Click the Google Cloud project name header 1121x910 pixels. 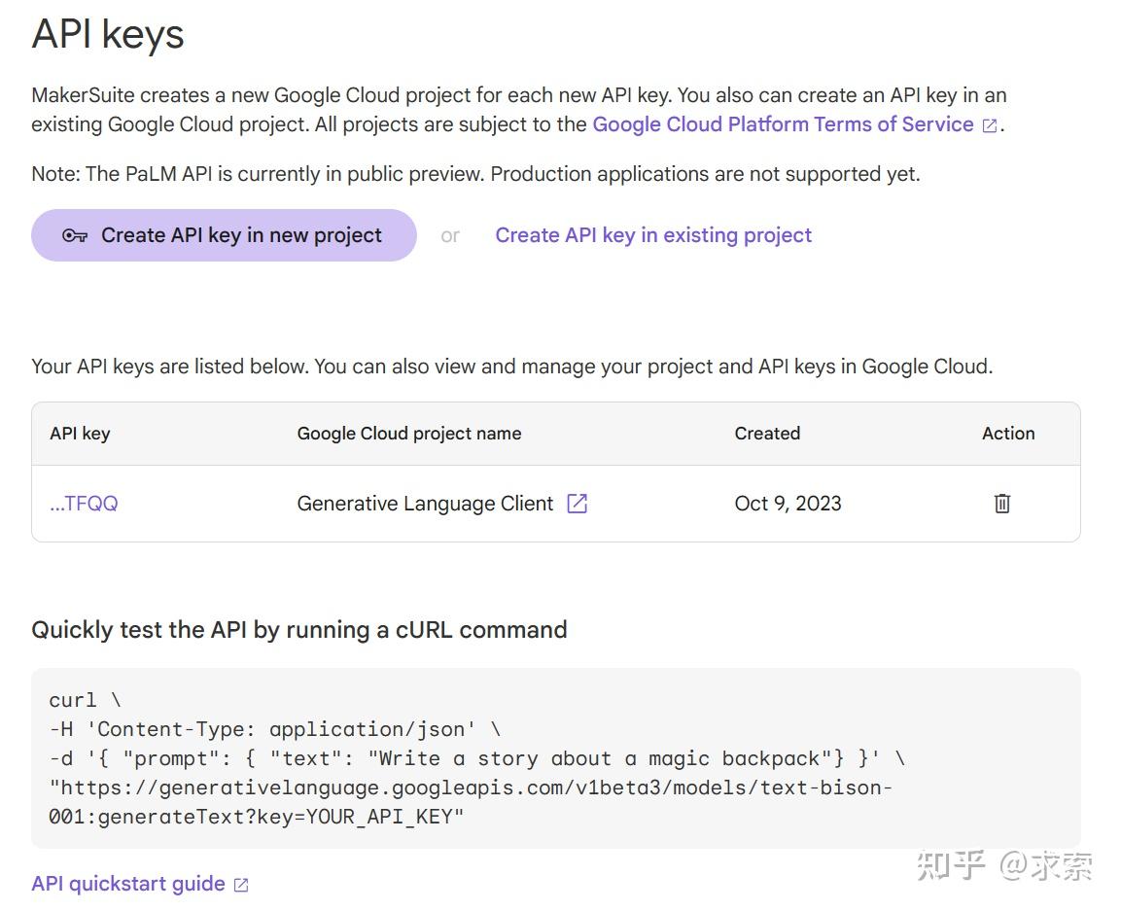click(409, 434)
